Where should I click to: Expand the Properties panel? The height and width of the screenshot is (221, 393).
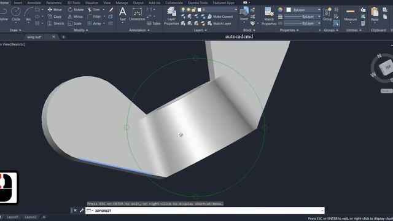point(289,30)
